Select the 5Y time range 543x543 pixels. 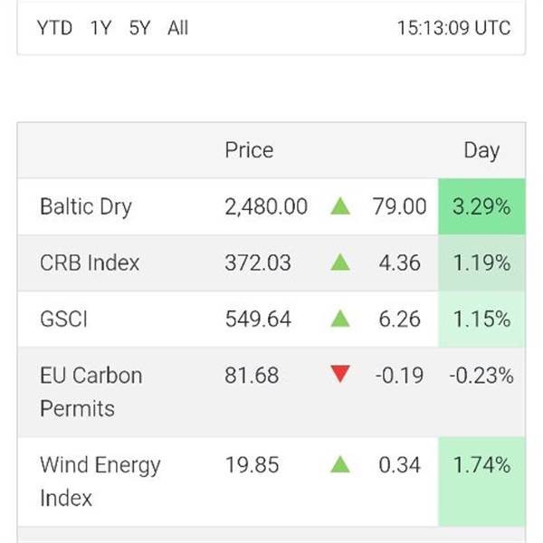pyautogui.click(x=139, y=28)
